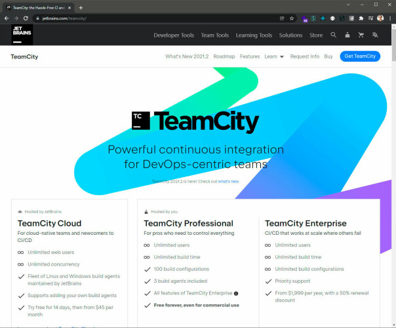Select the TeamCity browser tab
The image size is (396, 328).
pyautogui.click(x=39, y=8)
